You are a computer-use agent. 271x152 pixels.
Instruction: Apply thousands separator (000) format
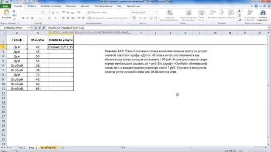click(145, 18)
